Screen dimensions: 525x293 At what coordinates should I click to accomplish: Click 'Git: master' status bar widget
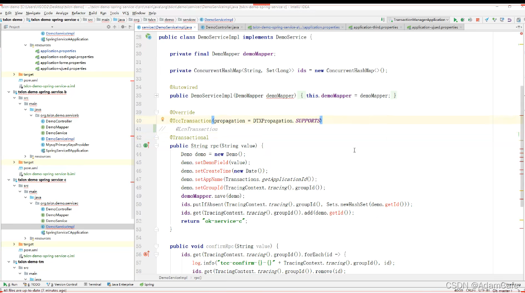[501, 291]
